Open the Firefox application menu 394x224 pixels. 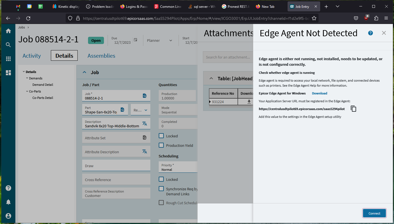[x=386, y=18]
